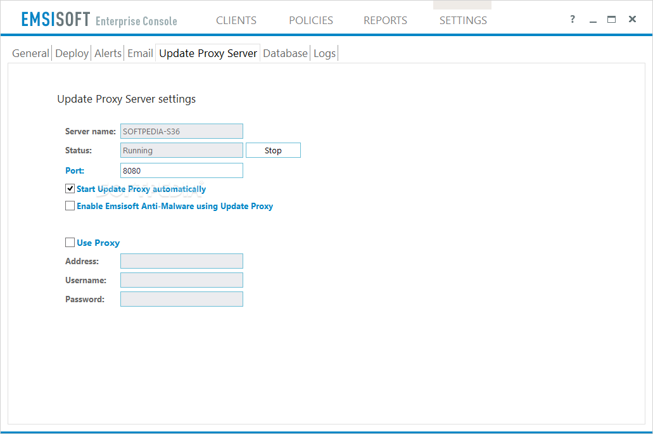
Task: Click the Status label
Action: click(x=79, y=150)
